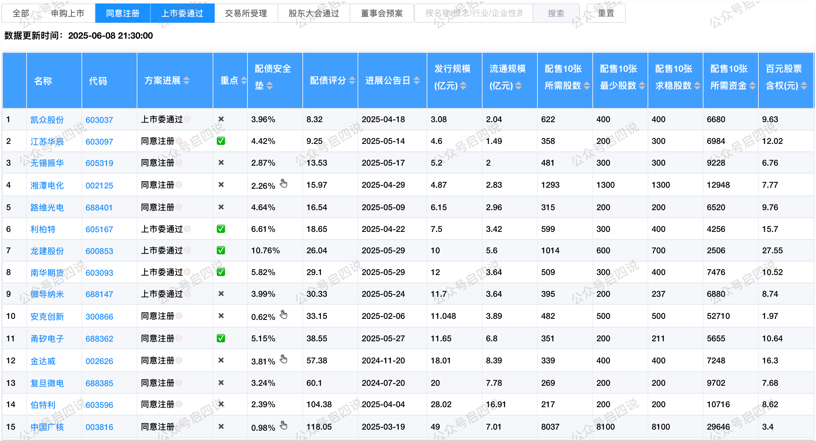This screenshot has height=441, width=816.
Task: Click the X mark in 无锡振华 row
Action: point(221,163)
